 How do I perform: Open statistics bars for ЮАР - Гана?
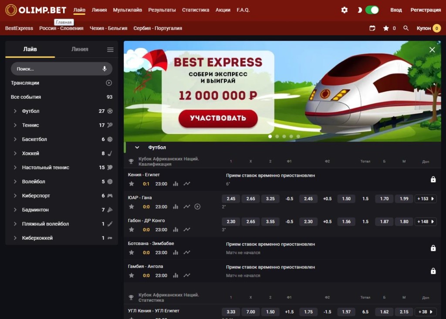tap(176, 207)
